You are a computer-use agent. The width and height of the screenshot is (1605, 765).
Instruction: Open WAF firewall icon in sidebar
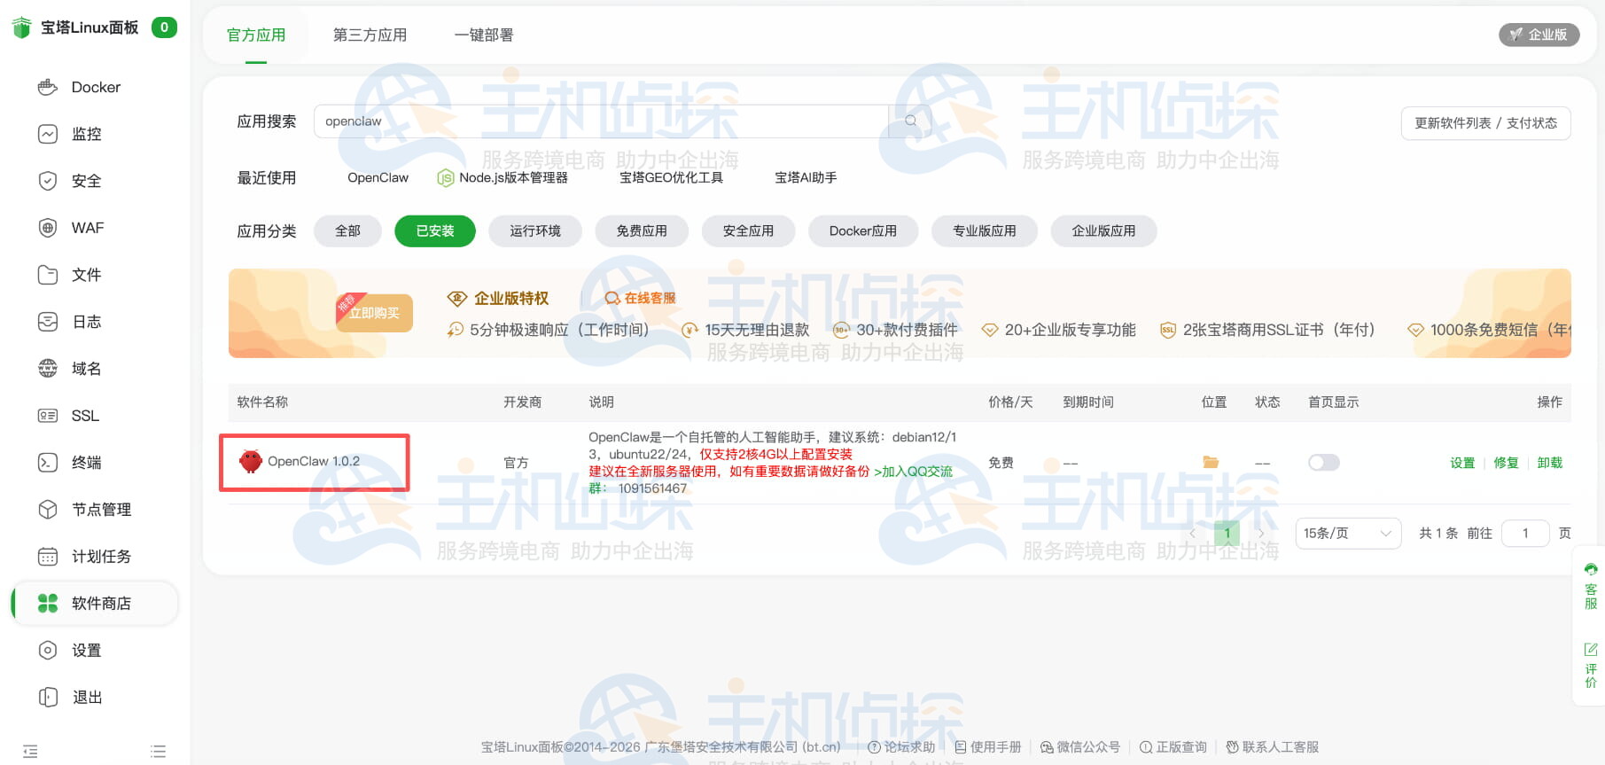(x=48, y=228)
